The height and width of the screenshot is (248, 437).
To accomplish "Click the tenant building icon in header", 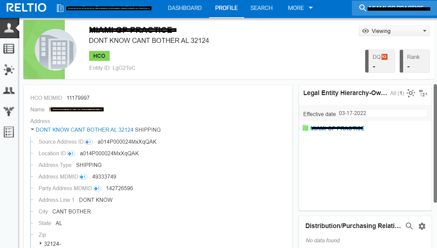I will coord(60,8).
